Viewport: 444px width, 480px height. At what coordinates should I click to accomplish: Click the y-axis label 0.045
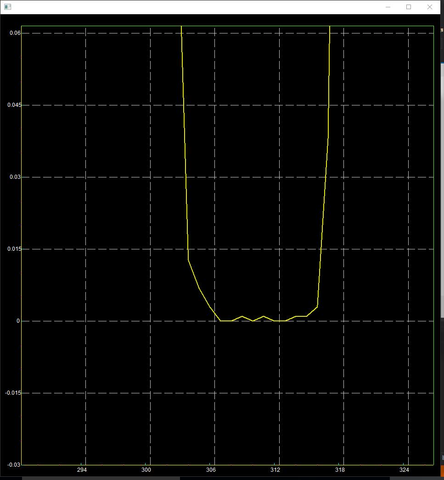click(14, 105)
